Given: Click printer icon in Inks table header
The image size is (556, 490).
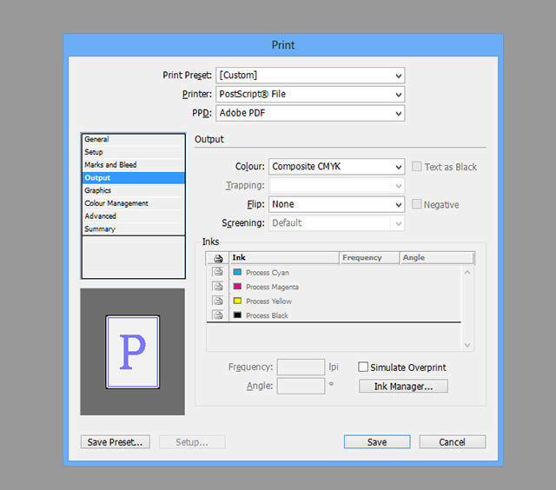Looking at the screenshot, I should tap(218, 258).
